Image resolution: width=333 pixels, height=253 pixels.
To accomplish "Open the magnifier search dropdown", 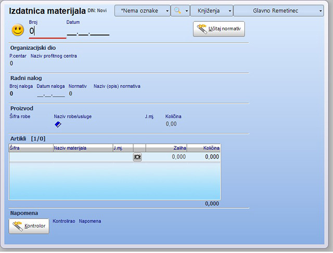I will tap(181, 10).
